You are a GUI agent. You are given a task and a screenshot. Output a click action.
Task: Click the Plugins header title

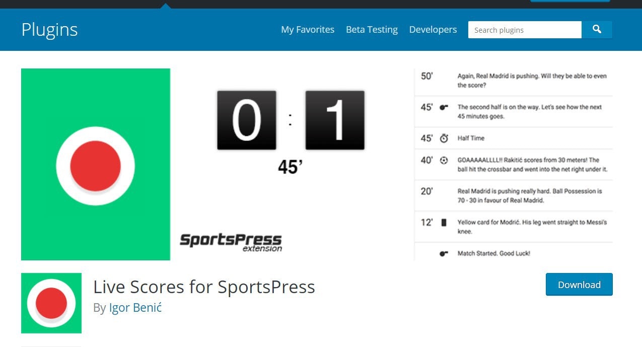(49, 30)
